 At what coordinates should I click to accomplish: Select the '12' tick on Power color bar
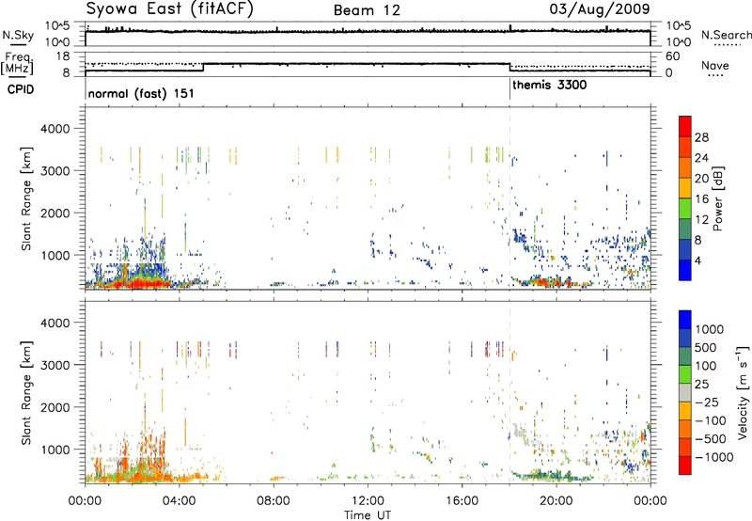(701, 220)
